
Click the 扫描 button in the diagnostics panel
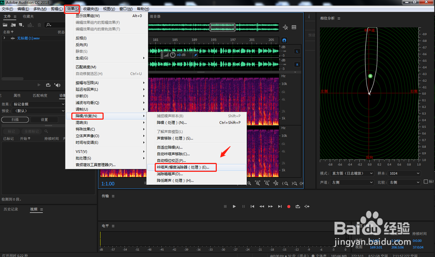pos(15,120)
